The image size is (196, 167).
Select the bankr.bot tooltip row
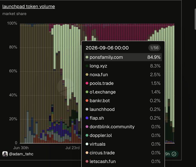(123, 101)
